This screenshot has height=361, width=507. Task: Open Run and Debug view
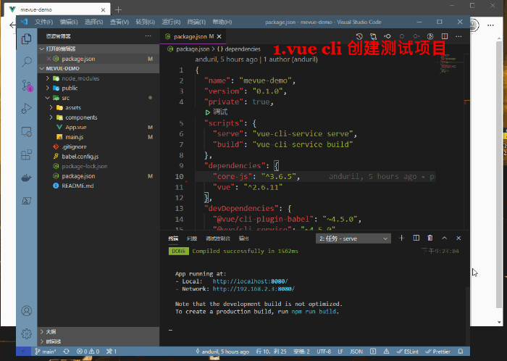coord(27,108)
